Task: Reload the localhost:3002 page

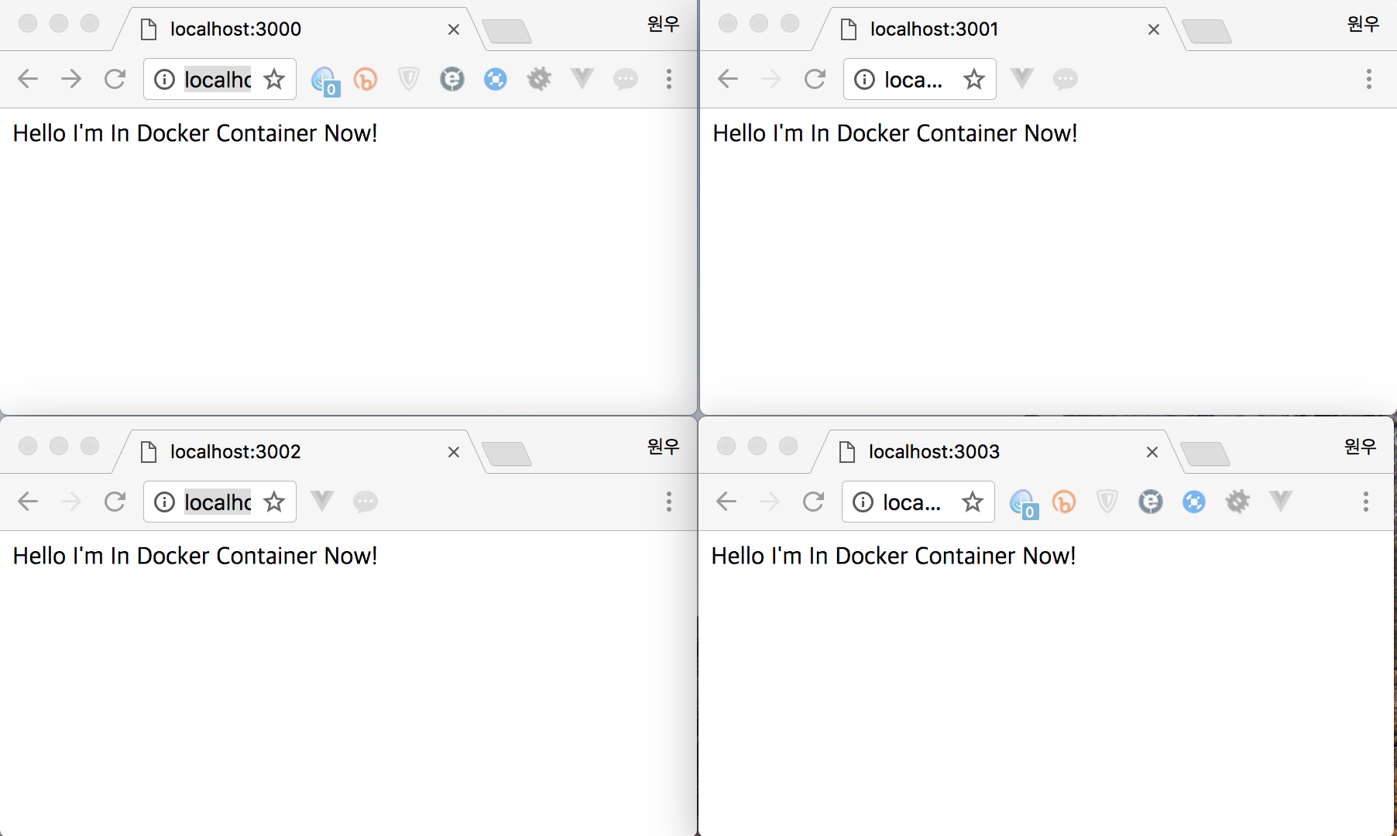Action: tap(115, 502)
